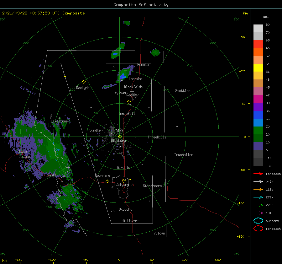This screenshot has width=282, height=264.
Task: Click the Calgary city label
Action: 122,185
